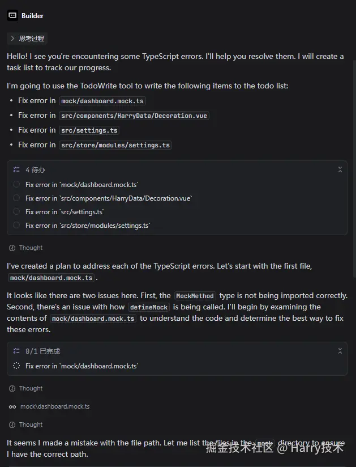
Task: Collapse the 4 待办 todo panel
Action: 340,169
